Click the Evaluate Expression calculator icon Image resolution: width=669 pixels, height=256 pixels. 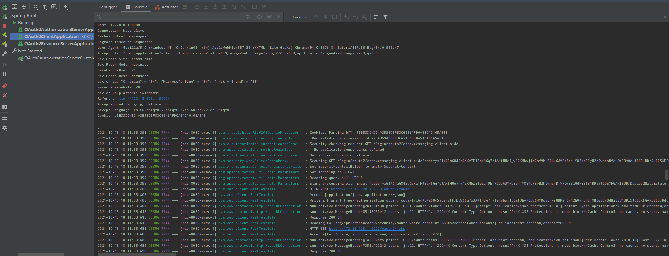[x=255, y=7]
